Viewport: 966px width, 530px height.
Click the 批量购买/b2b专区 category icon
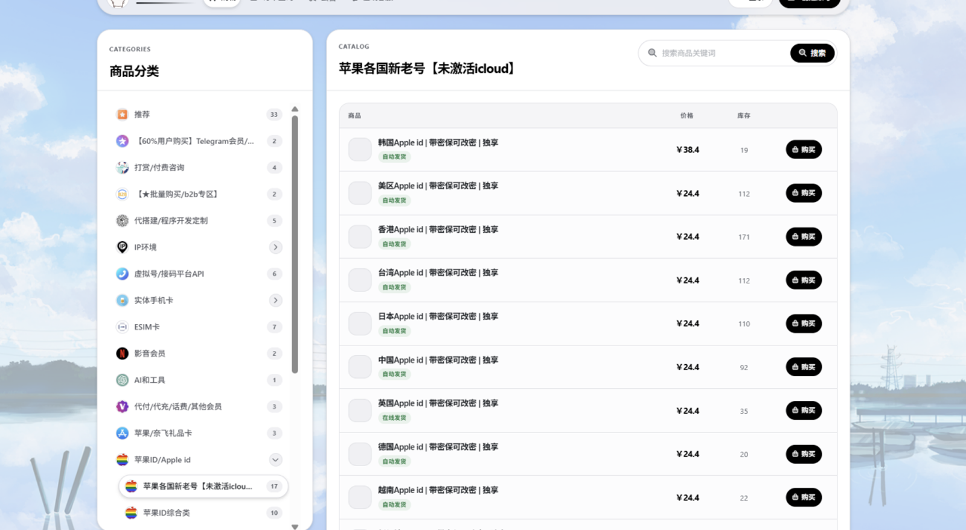tap(122, 194)
